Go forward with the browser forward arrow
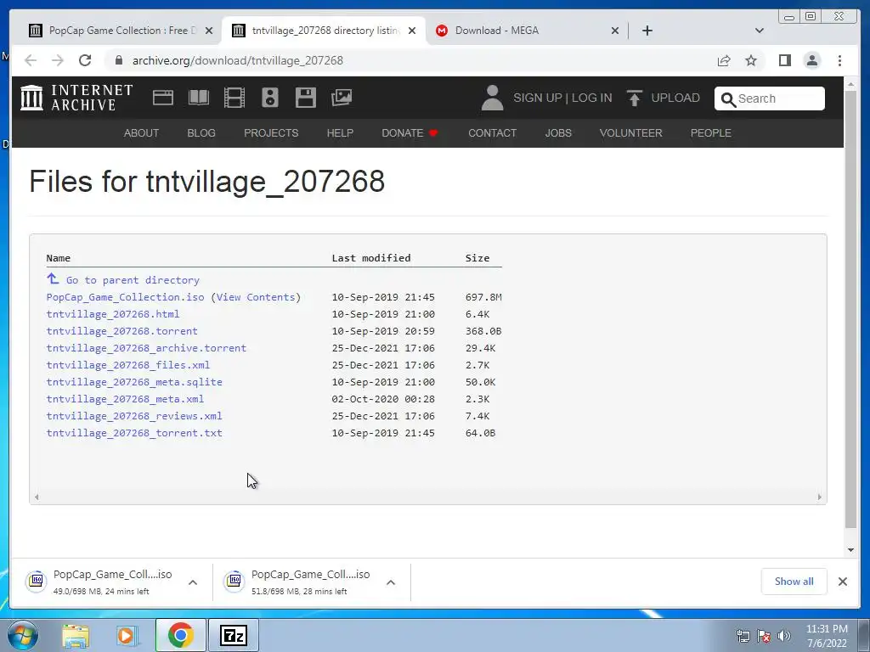This screenshot has width=870, height=652. click(58, 60)
